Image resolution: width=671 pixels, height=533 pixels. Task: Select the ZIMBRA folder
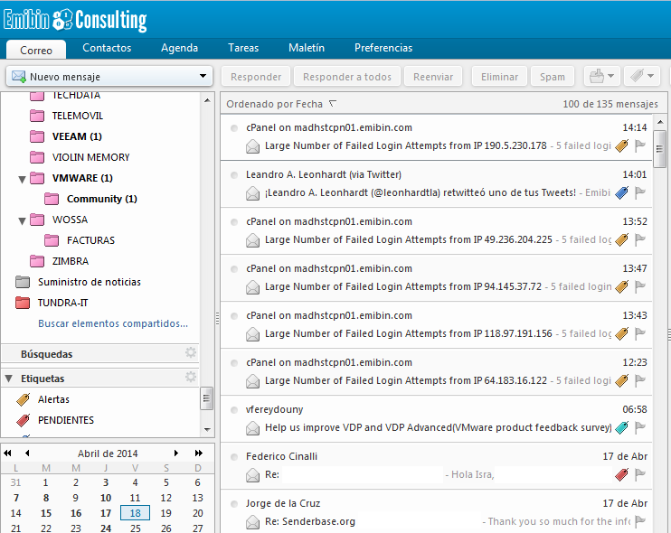[x=71, y=261]
